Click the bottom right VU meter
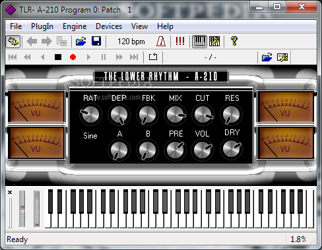Image resolution: width=322 pixels, height=250 pixels. tap(286, 142)
